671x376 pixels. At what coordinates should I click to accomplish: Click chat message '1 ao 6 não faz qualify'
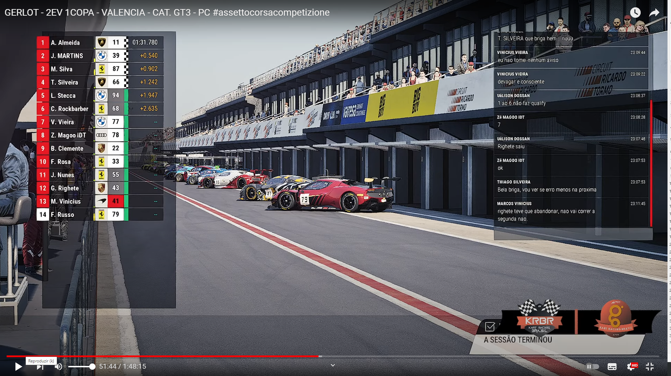tap(521, 103)
